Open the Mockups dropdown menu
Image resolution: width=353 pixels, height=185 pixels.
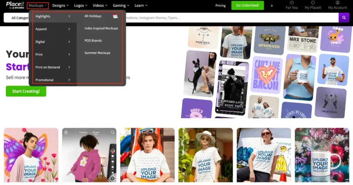[38, 6]
